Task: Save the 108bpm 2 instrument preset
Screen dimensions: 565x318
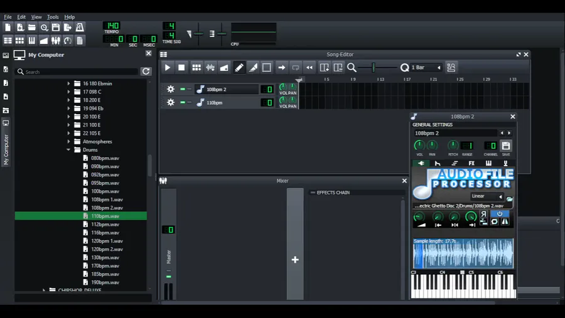Action: (x=506, y=146)
